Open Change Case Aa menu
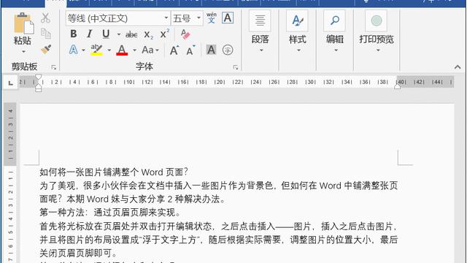The width and height of the screenshot is (467, 263). pos(150,50)
